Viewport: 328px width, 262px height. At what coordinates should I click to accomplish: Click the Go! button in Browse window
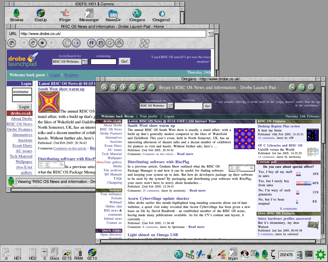coord(125,61)
